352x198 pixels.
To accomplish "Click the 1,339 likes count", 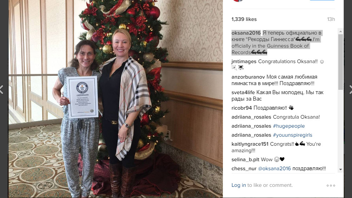I will (x=244, y=19).
